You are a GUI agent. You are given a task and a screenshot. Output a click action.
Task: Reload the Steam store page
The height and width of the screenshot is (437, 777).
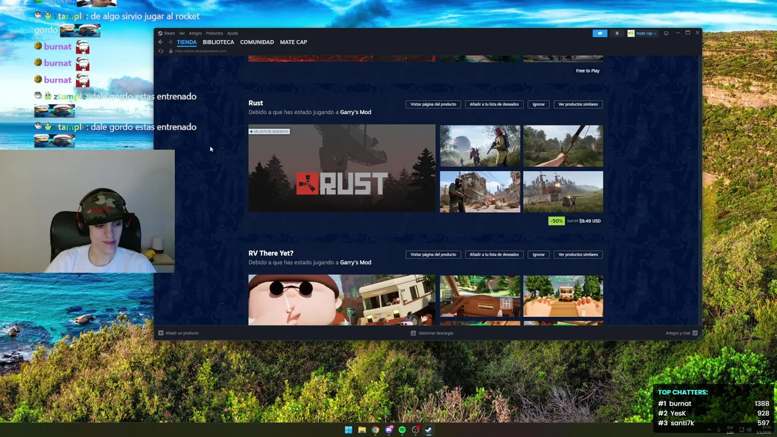click(161, 51)
